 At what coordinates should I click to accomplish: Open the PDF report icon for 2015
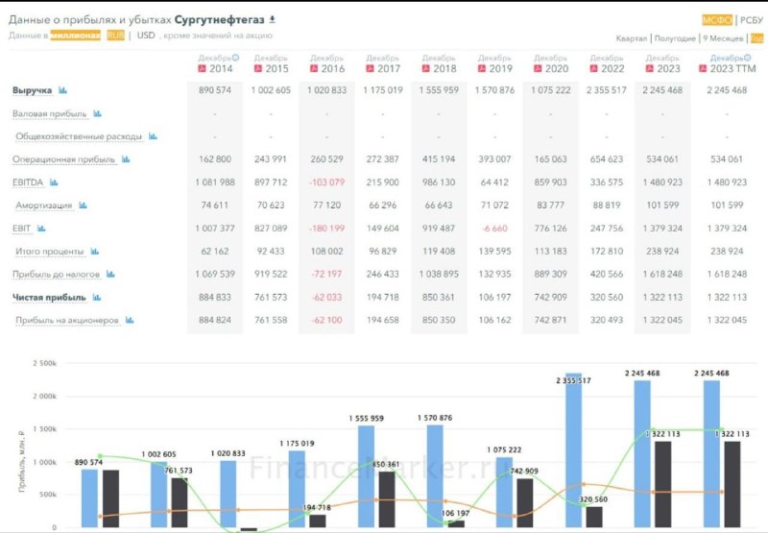(x=258, y=68)
